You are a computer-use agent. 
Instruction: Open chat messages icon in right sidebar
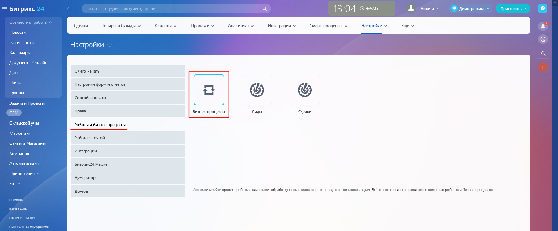(x=543, y=39)
